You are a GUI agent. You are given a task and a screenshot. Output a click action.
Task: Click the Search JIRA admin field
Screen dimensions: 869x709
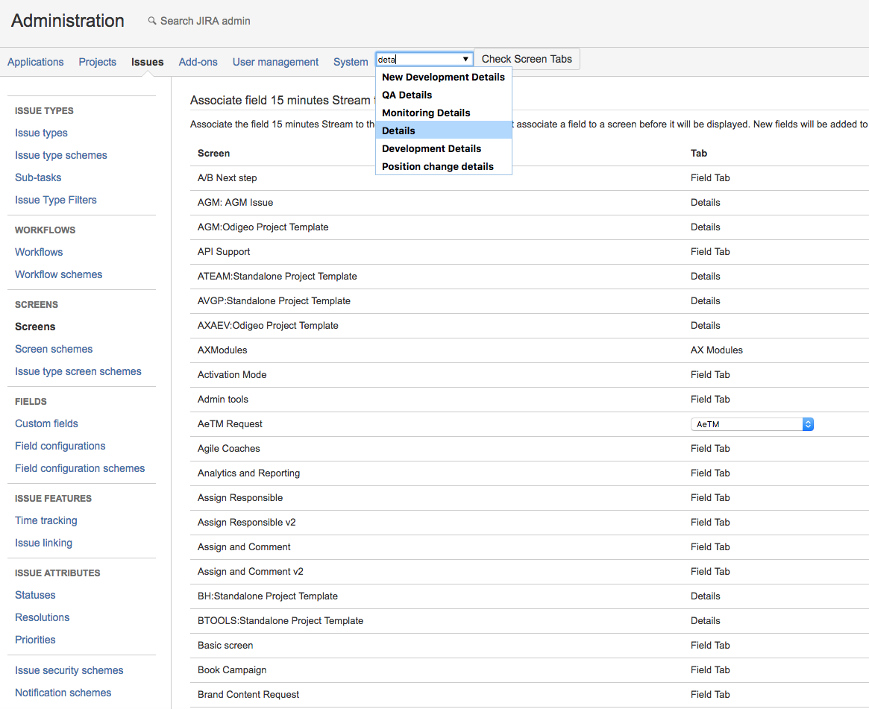pos(205,21)
